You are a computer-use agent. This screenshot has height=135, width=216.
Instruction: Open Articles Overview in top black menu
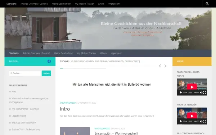(34, 4)
